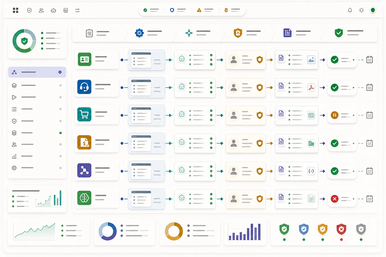Open the orange dollar invoice workflow

96,142
